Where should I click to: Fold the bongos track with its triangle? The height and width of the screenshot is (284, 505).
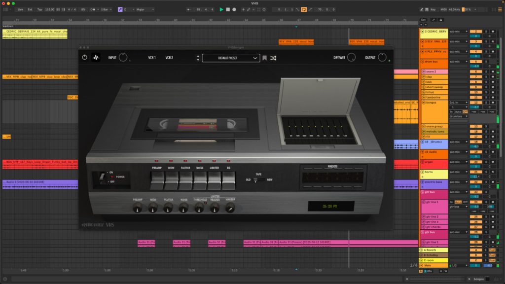coord(424,103)
